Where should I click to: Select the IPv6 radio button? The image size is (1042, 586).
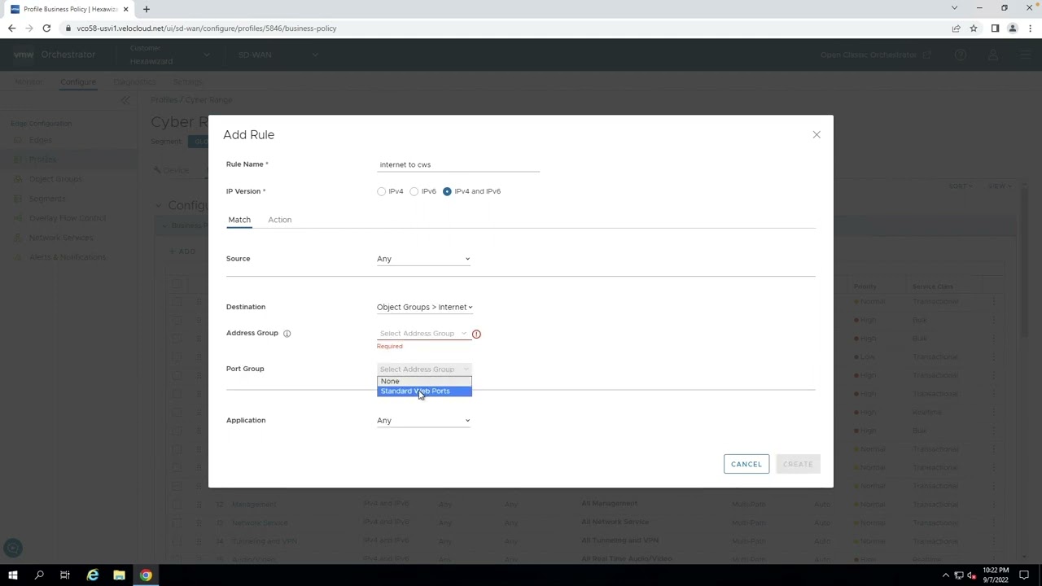click(x=414, y=191)
